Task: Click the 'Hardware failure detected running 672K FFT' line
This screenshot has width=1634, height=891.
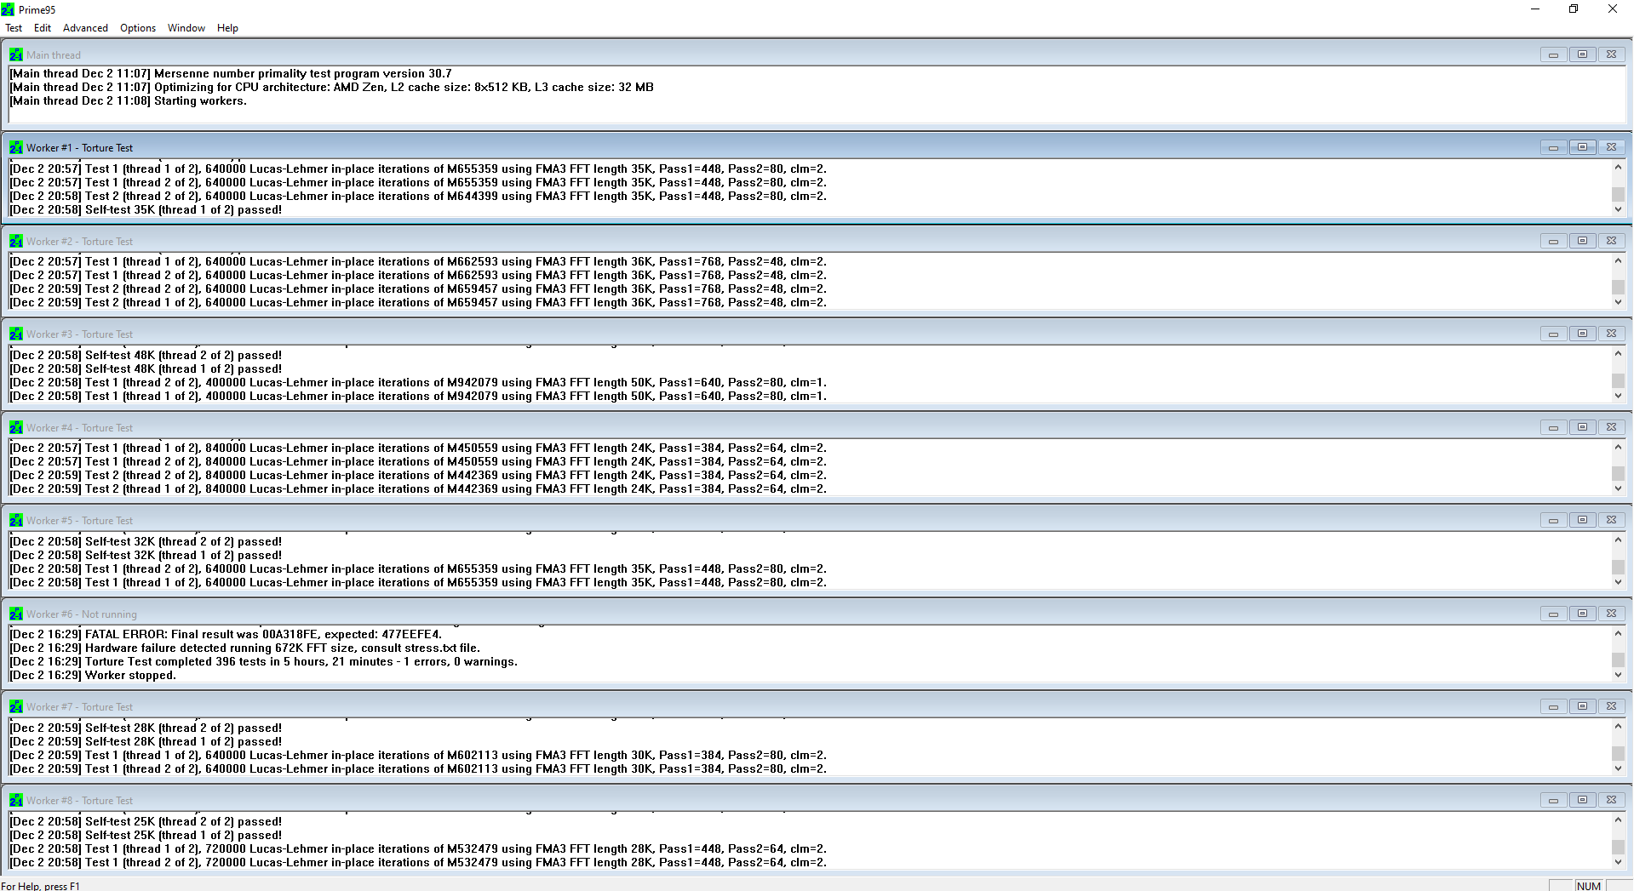Action: 245,648
